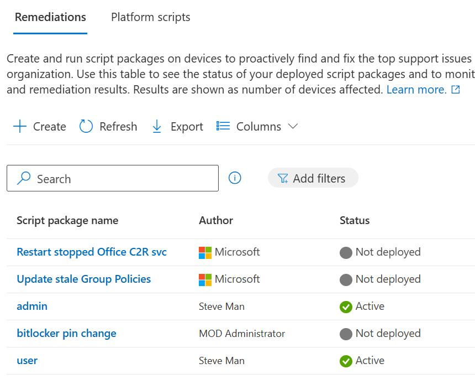This screenshot has width=475, height=379.
Task: Click the plus icon for Create
Action: pyautogui.click(x=20, y=127)
